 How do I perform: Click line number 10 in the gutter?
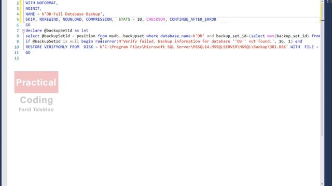(x=17, y=47)
